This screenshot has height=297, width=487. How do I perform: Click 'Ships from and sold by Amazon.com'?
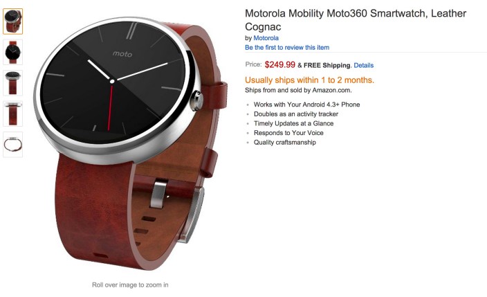[298, 90]
